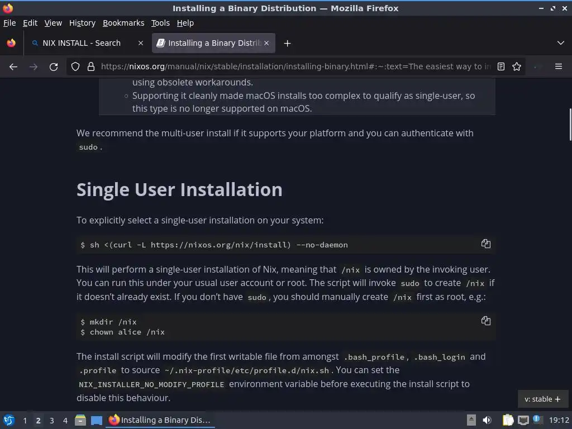Switch to the NIX INSTALL - Search tab
The image size is (572, 429).
87,43
